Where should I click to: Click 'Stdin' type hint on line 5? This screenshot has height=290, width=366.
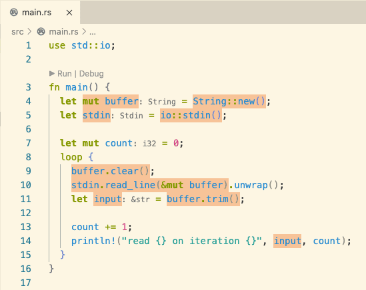pyautogui.click(x=131, y=116)
